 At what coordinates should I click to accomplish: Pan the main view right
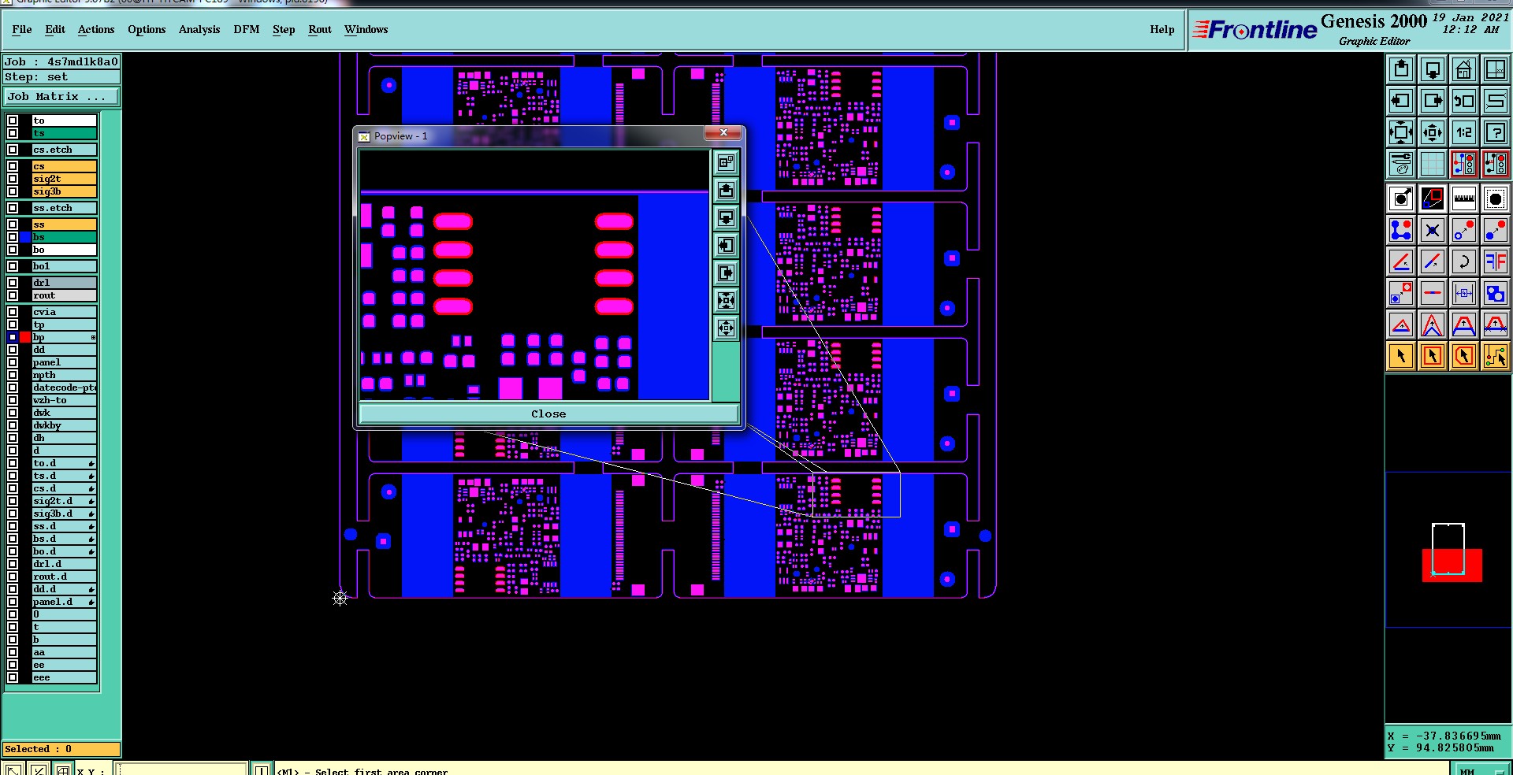1433,101
